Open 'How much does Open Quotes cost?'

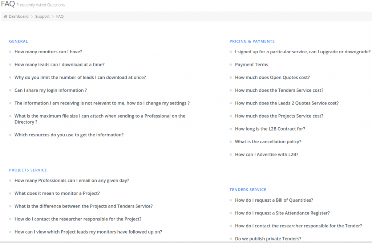(x=272, y=77)
